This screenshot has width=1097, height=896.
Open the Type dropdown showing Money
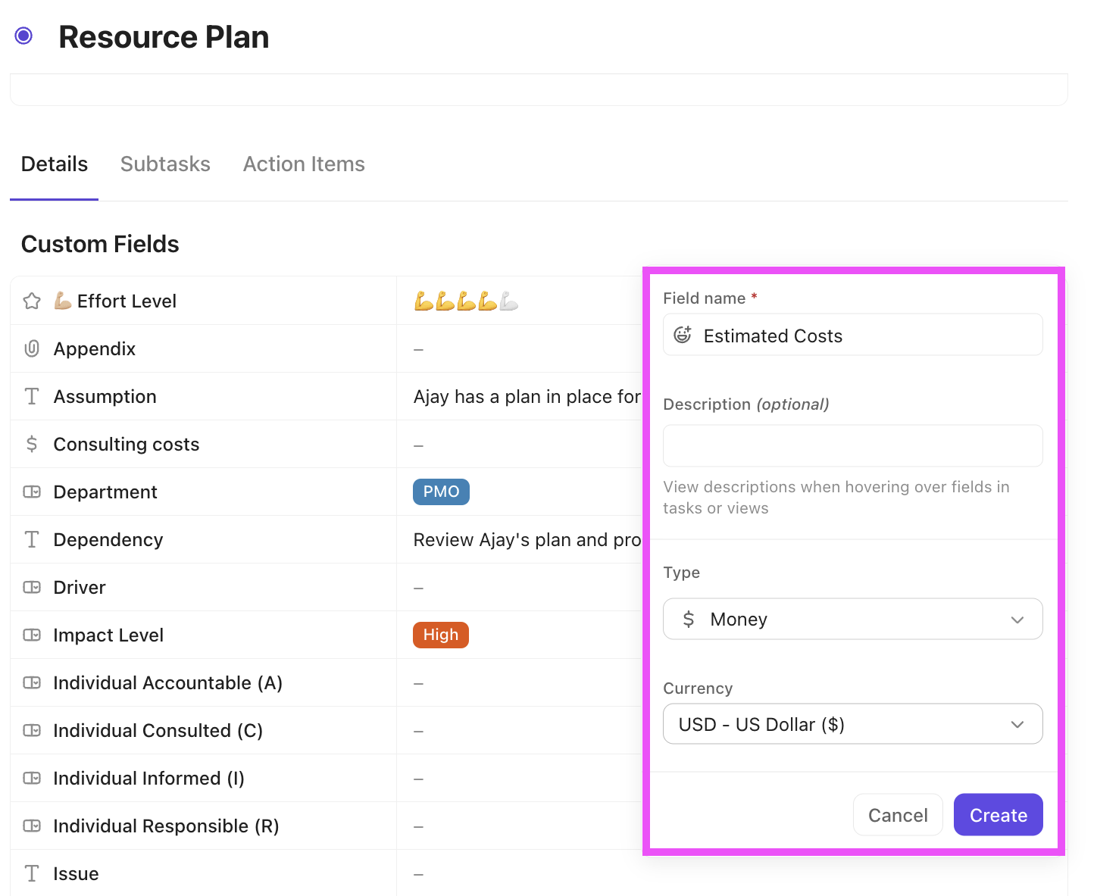853,619
